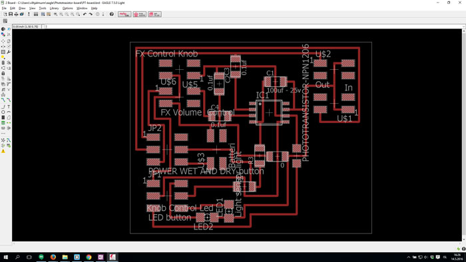Open the Tools menu
The height and width of the screenshot is (262, 466).
(43, 8)
